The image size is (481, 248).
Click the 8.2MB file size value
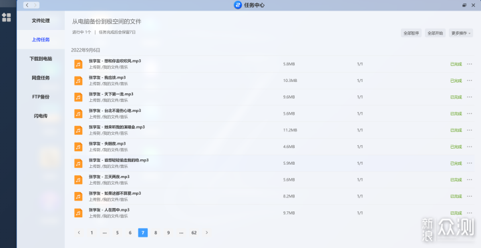point(289,196)
